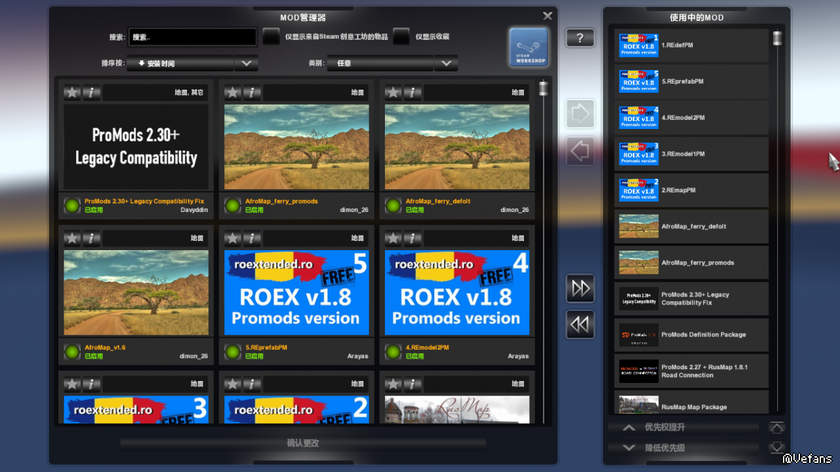Screen dimensions: 840x472
Task: Click the chevron beside the 安装时间 sort field
Action: click(x=247, y=64)
